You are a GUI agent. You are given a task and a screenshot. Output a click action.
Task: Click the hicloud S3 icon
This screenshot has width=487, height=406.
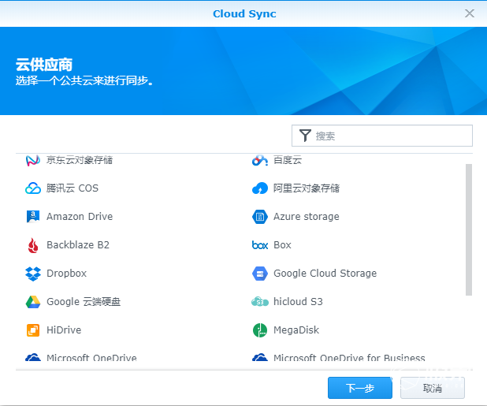(260, 302)
